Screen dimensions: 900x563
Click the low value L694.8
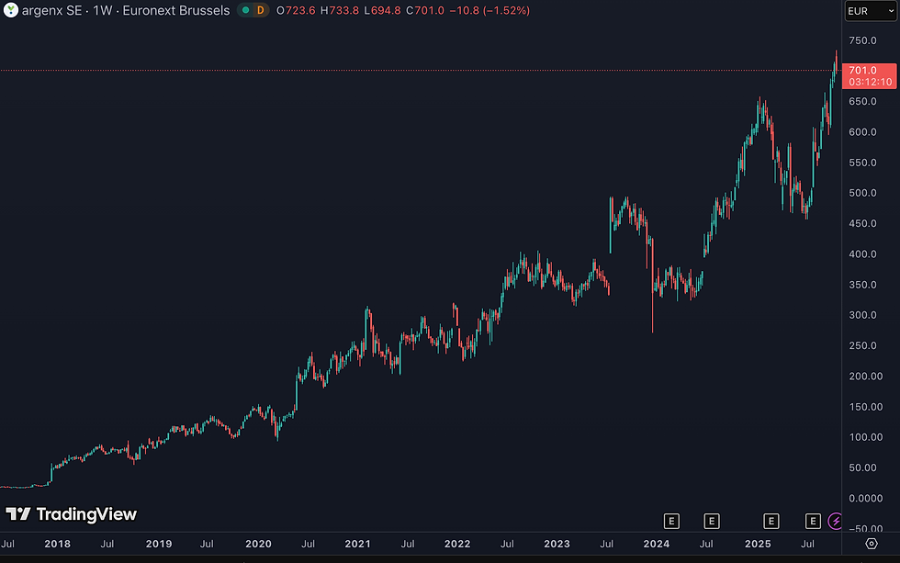[x=382, y=10]
